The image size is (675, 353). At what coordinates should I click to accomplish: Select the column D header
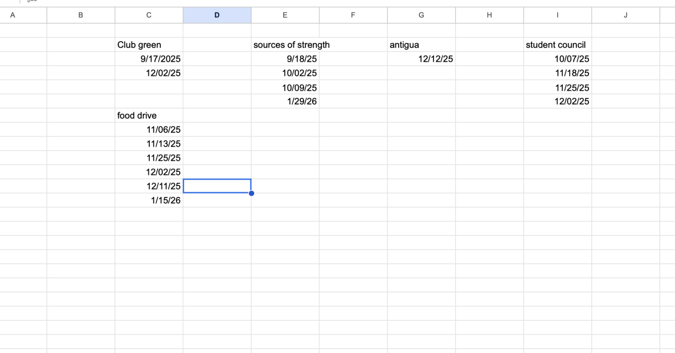pos(217,15)
